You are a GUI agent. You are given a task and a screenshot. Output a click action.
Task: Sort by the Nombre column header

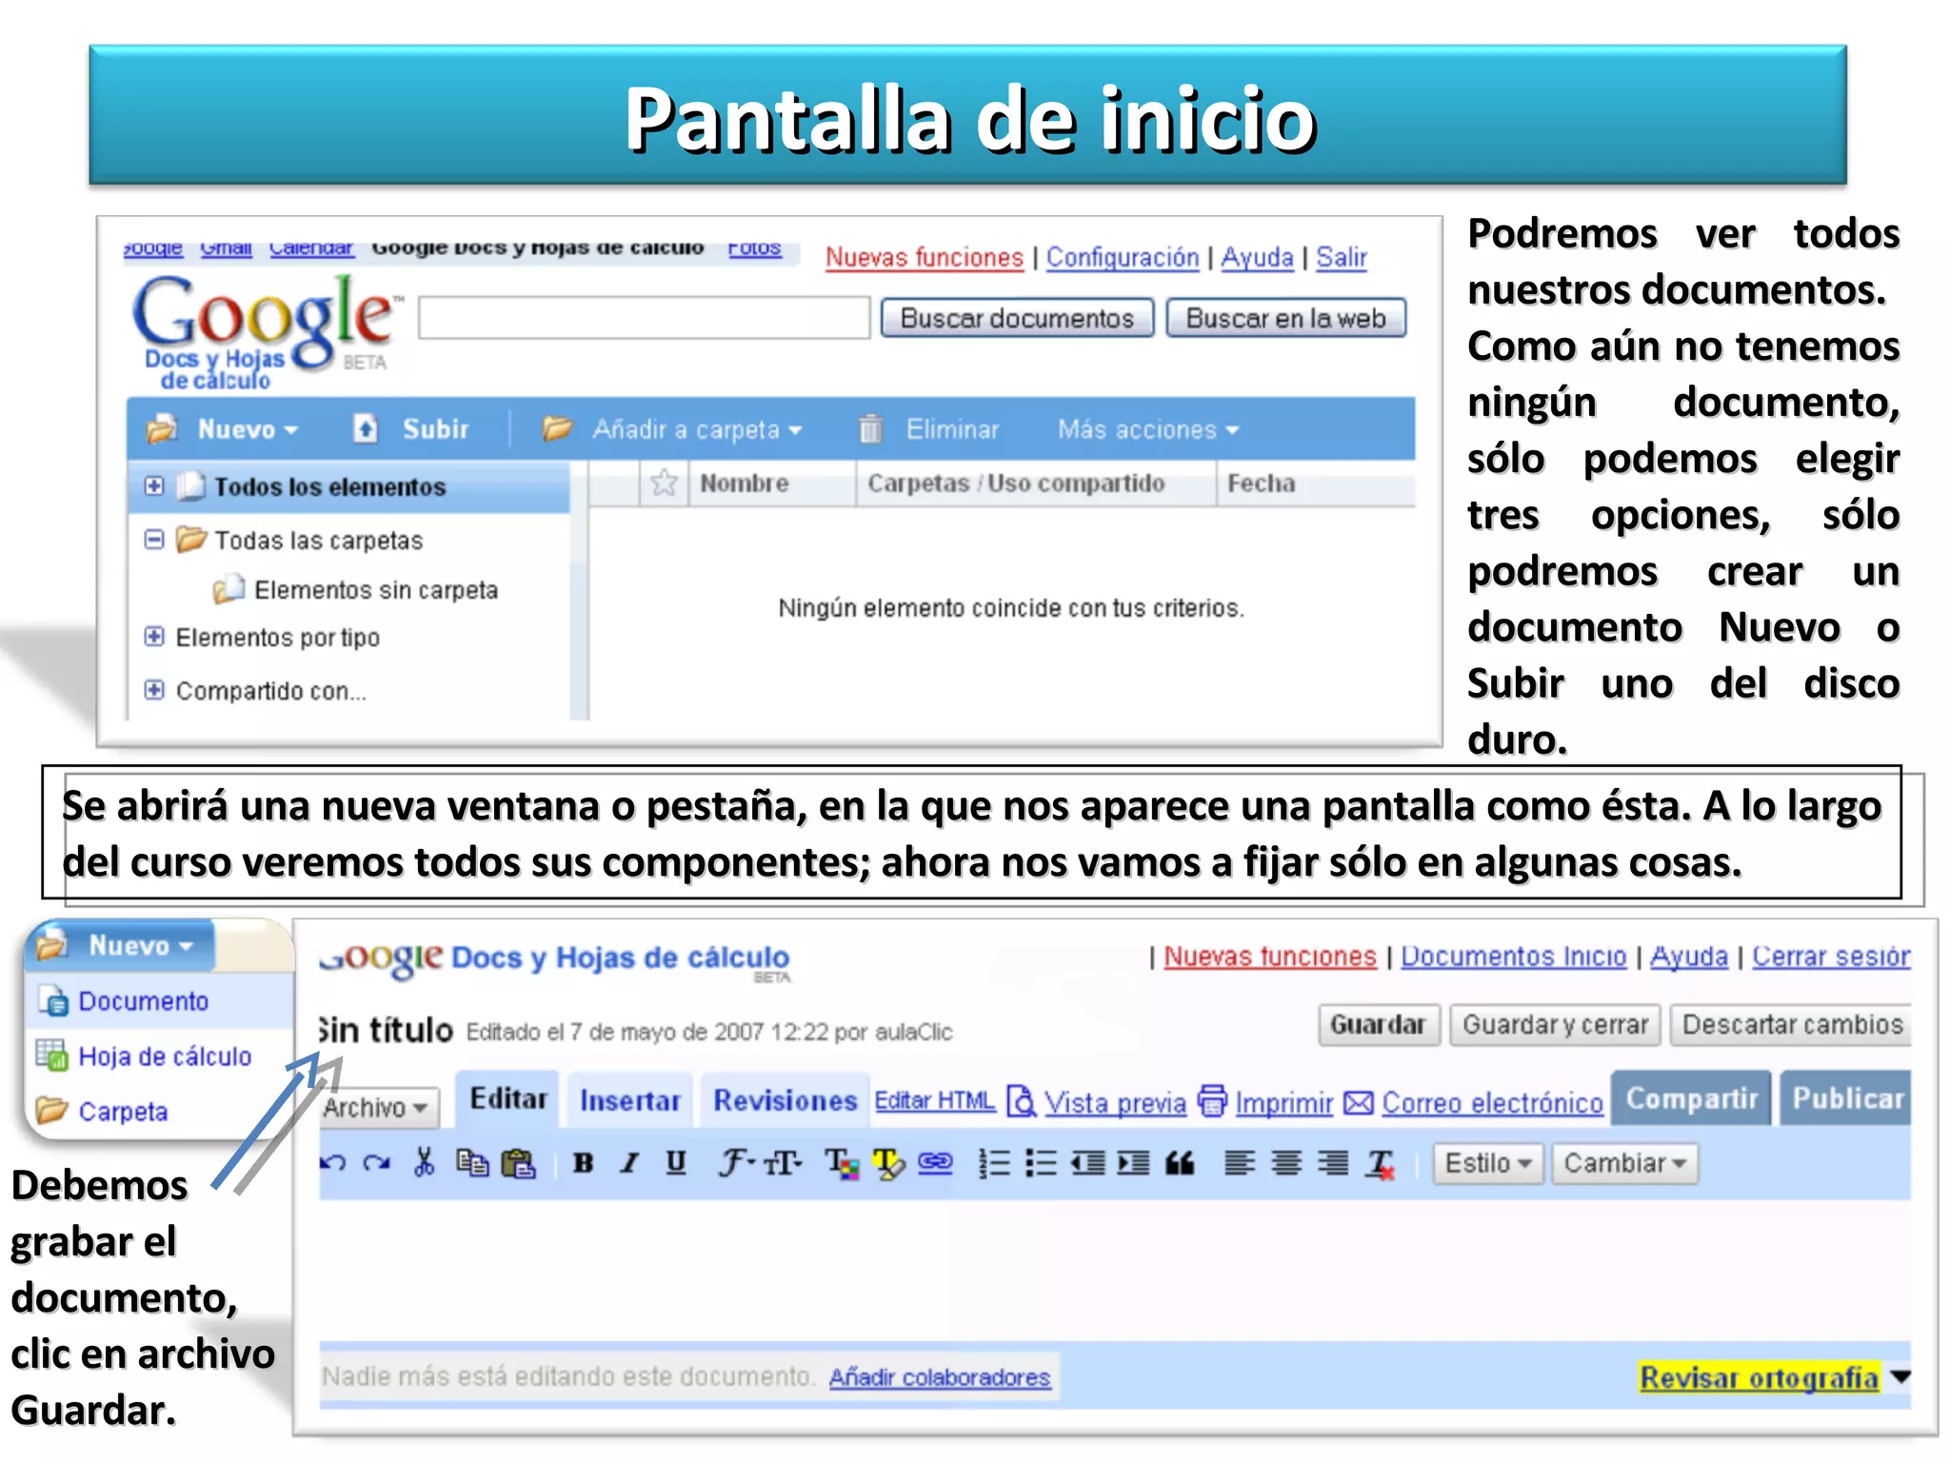coord(745,484)
